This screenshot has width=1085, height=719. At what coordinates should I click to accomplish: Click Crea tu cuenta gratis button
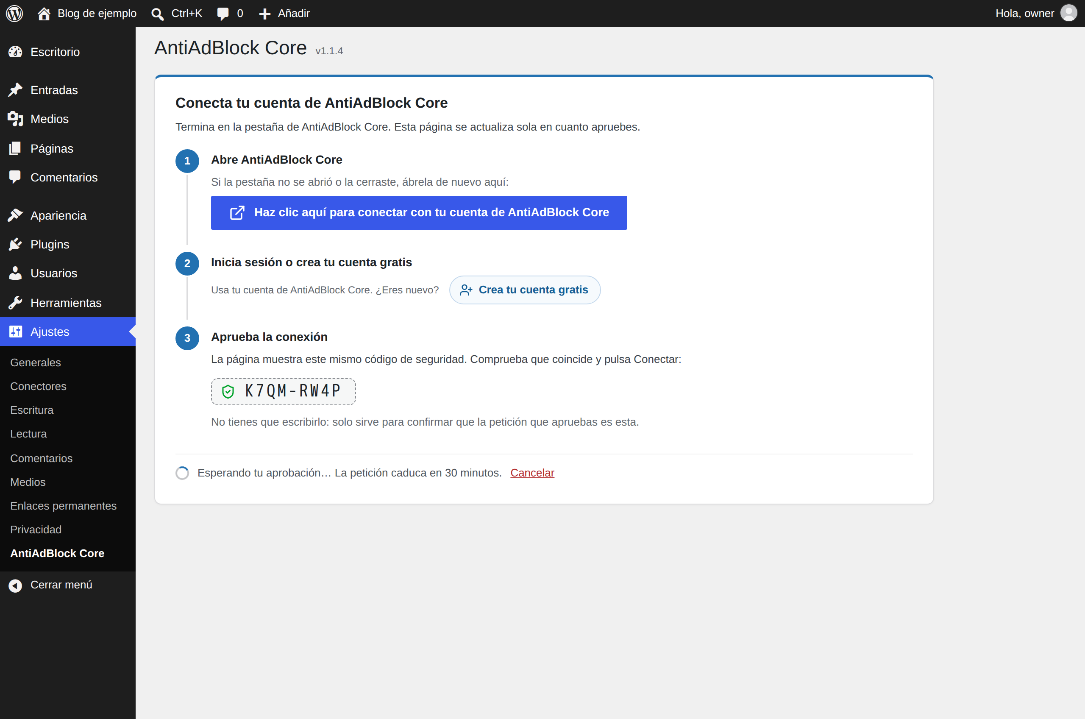coord(525,290)
